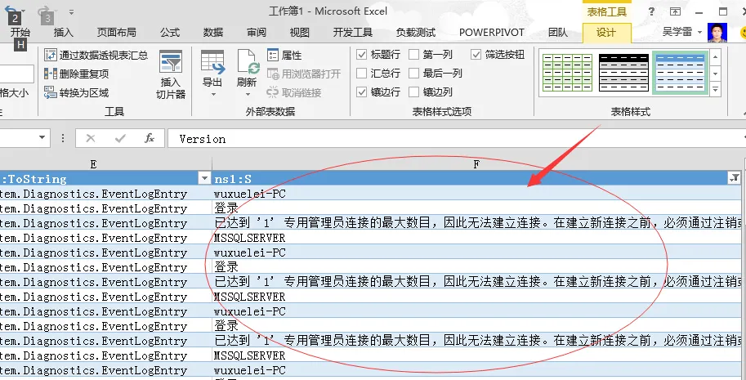Click the Refresh (刷新) icon

[248, 60]
